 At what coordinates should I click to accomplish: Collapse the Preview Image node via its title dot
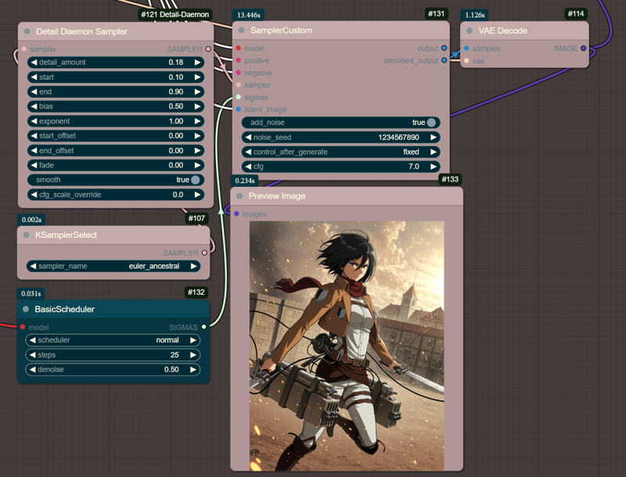pyautogui.click(x=239, y=195)
